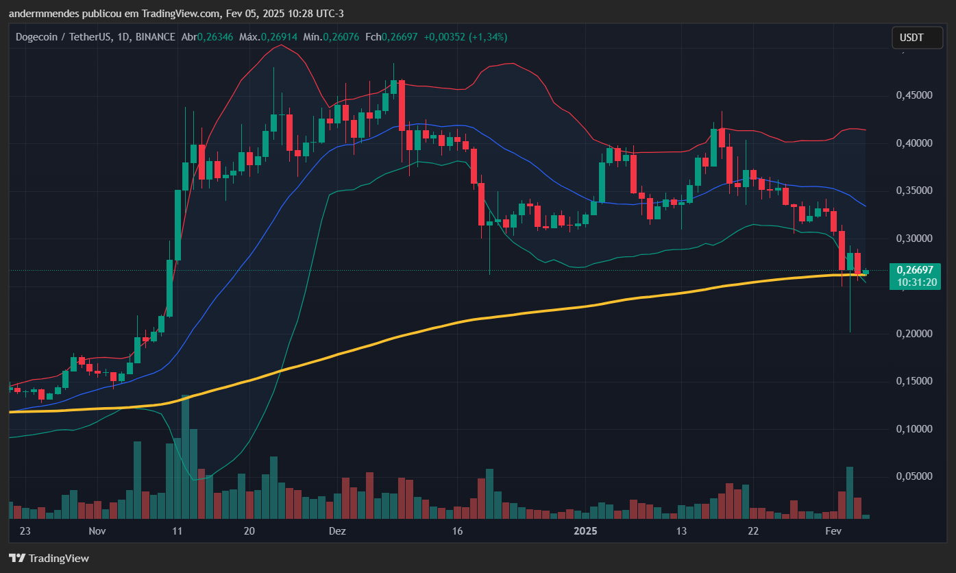Click the minimum price value Mín. 0,26076
Screen dimensions: 956x573
(332, 37)
